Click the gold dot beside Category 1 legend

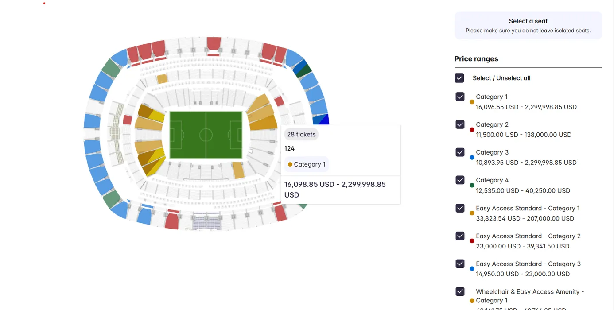pyautogui.click(x=472, y=102)
